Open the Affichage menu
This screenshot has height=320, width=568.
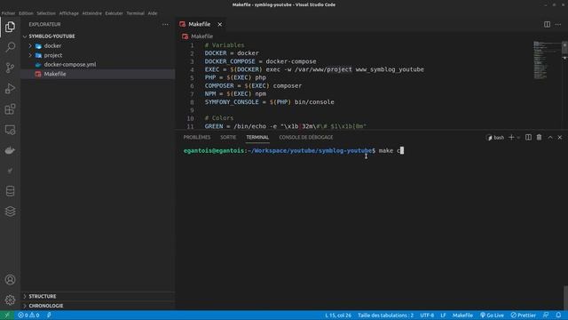click(x=69, y=13)
